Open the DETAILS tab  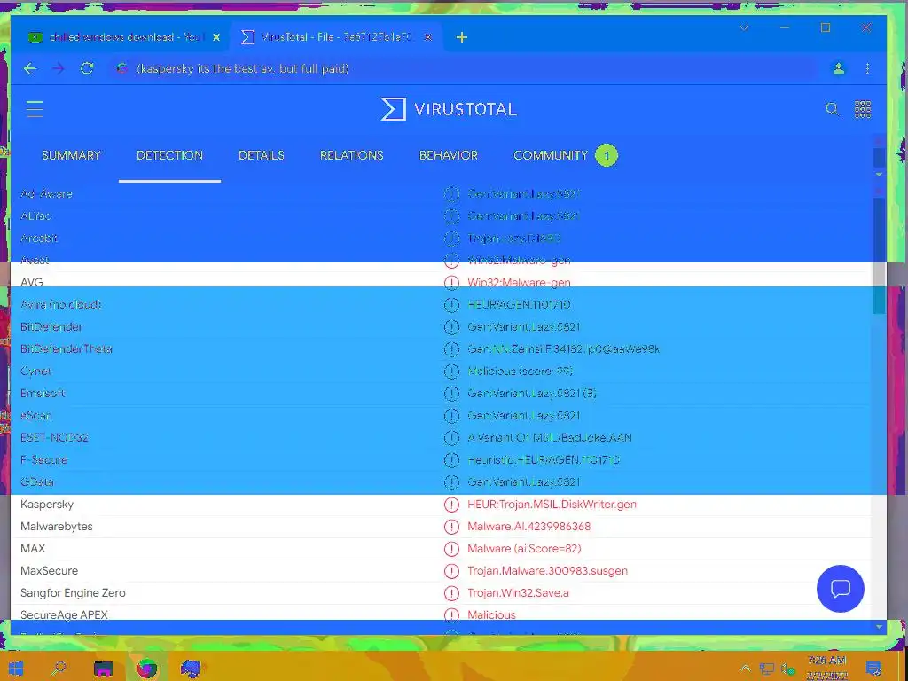(x=262, y=155)
